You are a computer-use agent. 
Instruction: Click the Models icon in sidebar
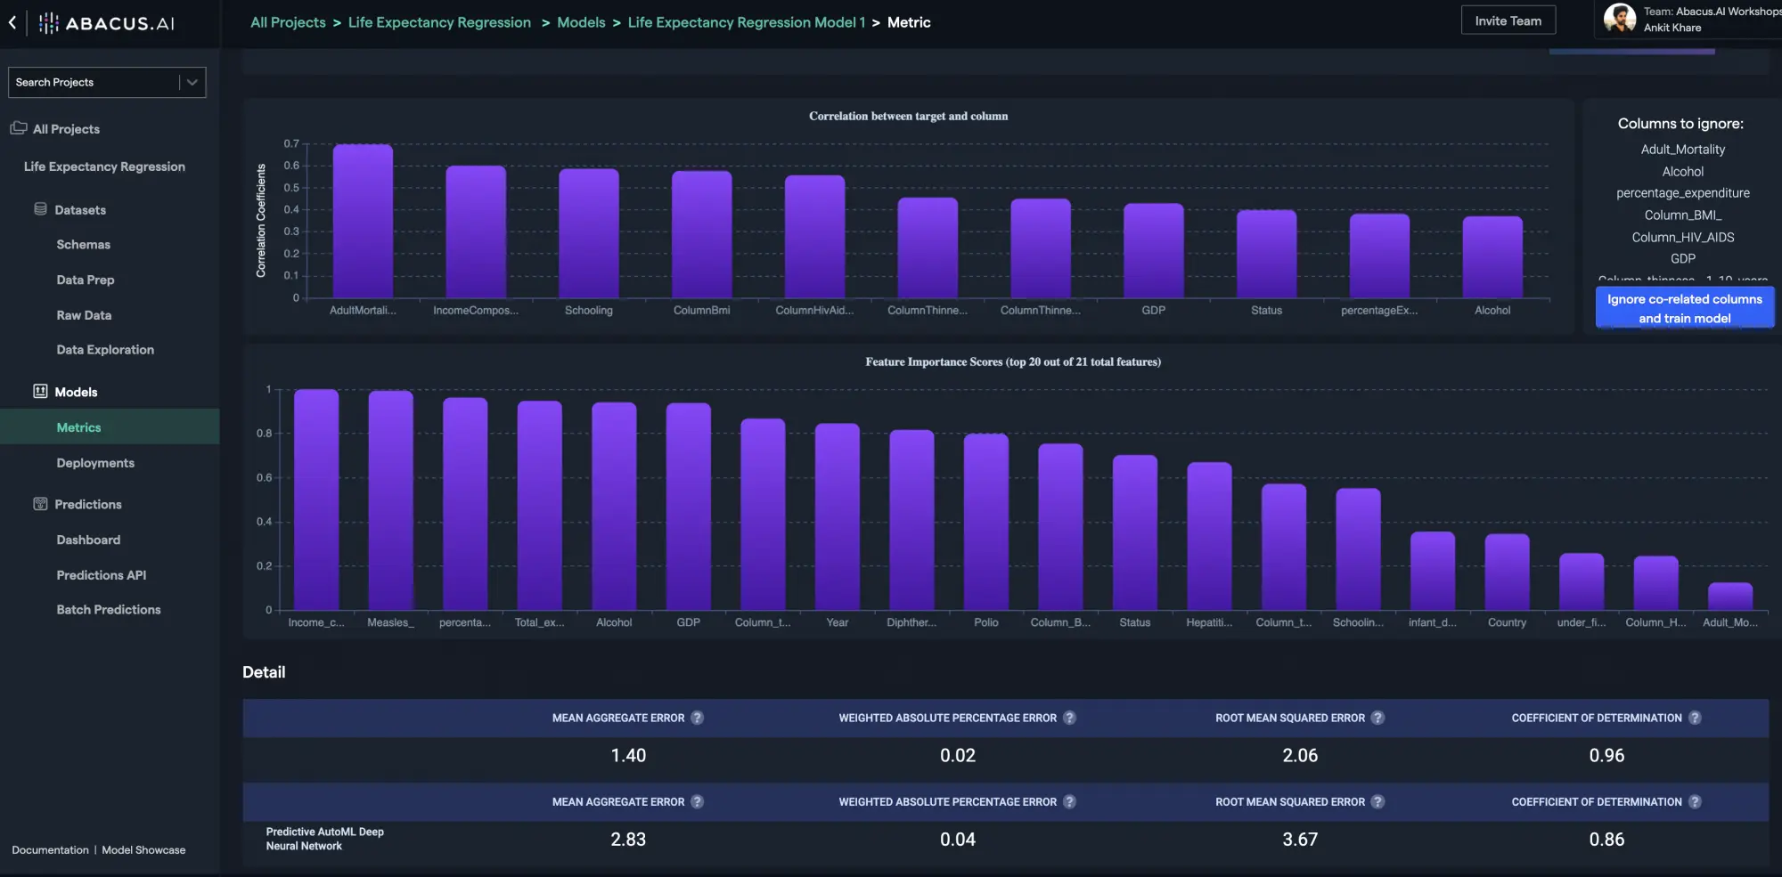pos(40,392)
